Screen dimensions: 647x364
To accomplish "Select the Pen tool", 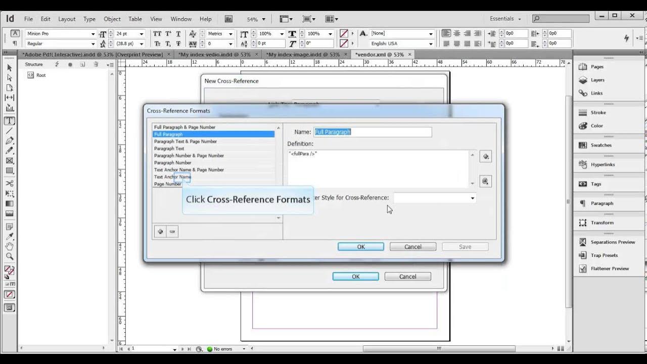I will (9, 141).
